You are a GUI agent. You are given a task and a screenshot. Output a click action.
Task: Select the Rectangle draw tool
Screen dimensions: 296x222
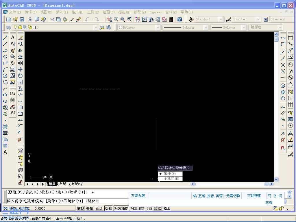tap(5, 63)
